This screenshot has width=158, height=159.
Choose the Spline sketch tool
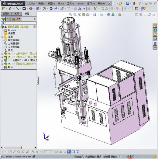coord(55,9)
